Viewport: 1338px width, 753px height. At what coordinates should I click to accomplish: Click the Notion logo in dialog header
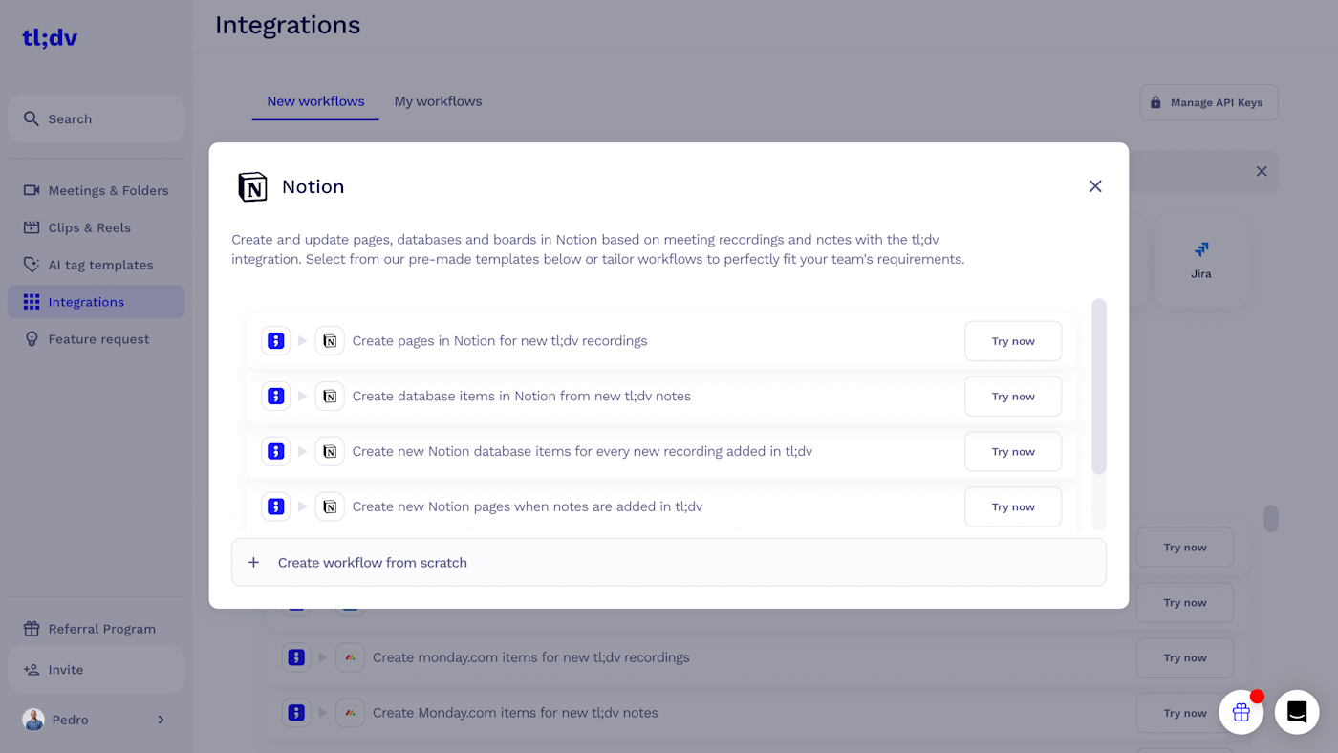pos(252,187)
